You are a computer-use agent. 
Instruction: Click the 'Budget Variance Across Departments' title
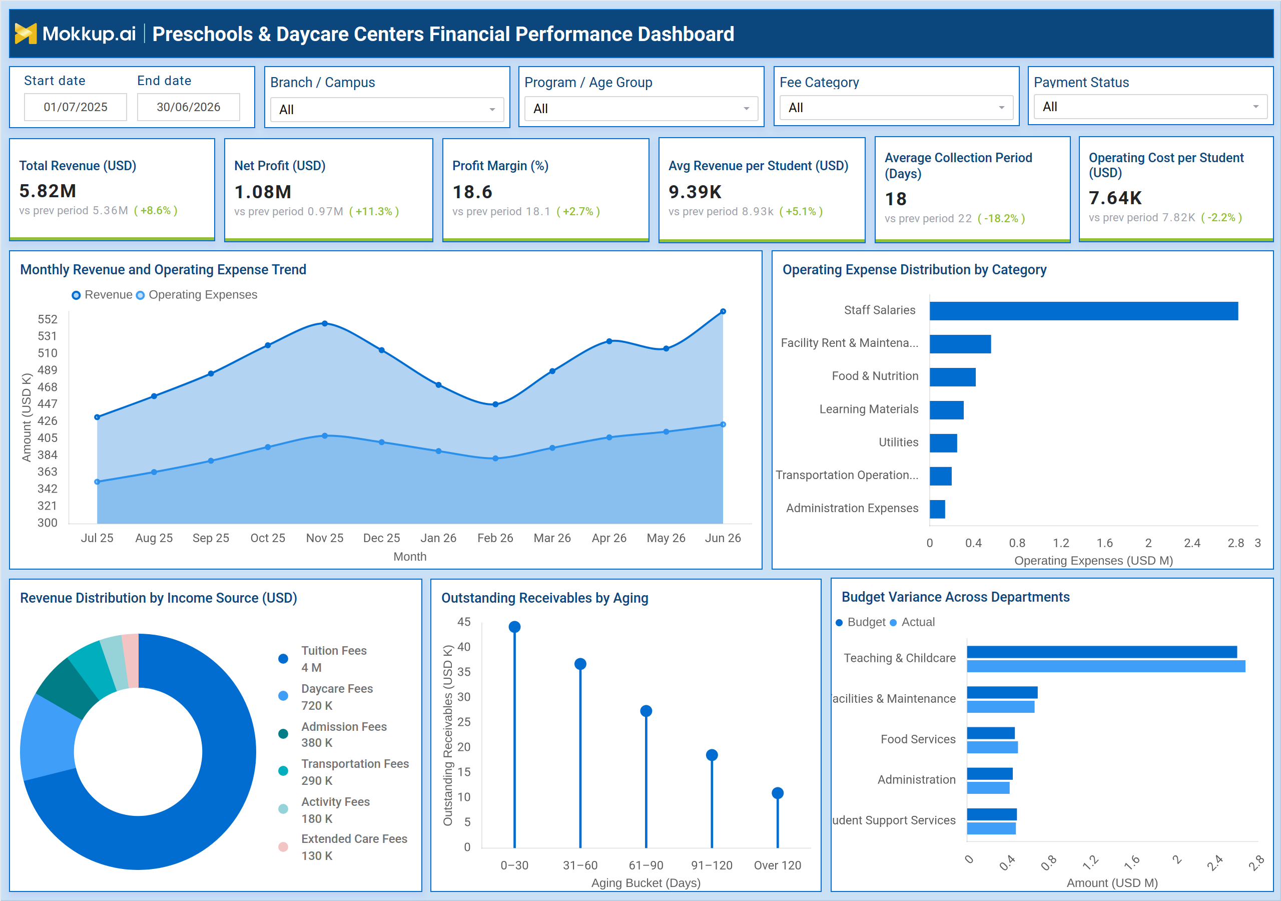[x=955, y=597]
